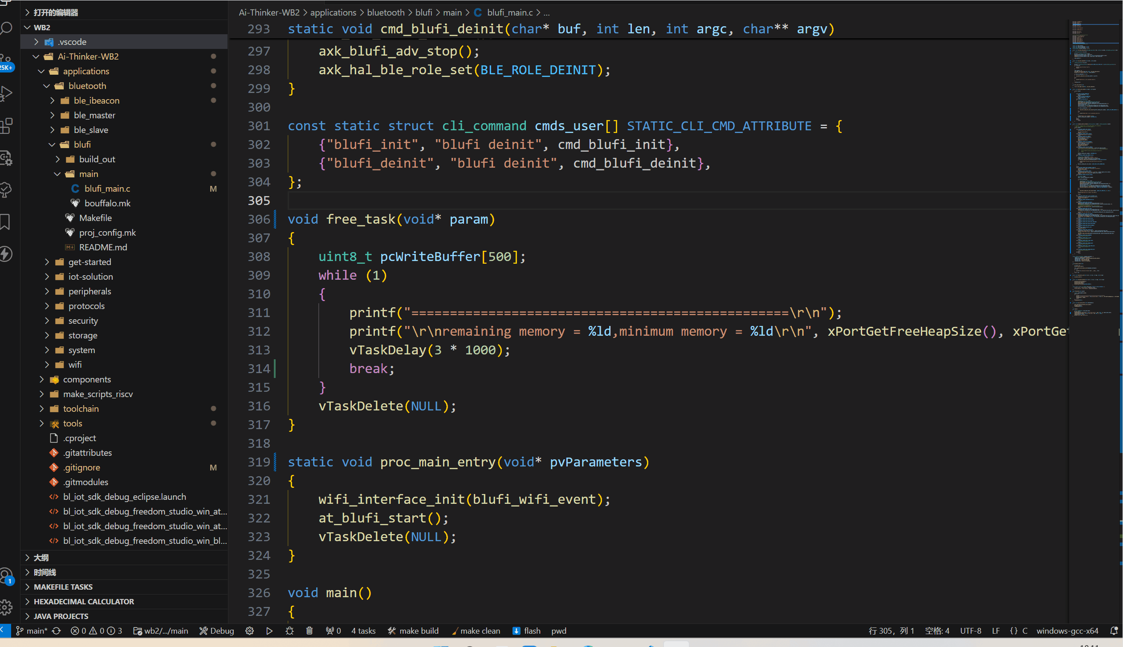Expand the JAVA PROJECTS section
This screenshot has height=647, width=1123.
click(x=62, y=615)
